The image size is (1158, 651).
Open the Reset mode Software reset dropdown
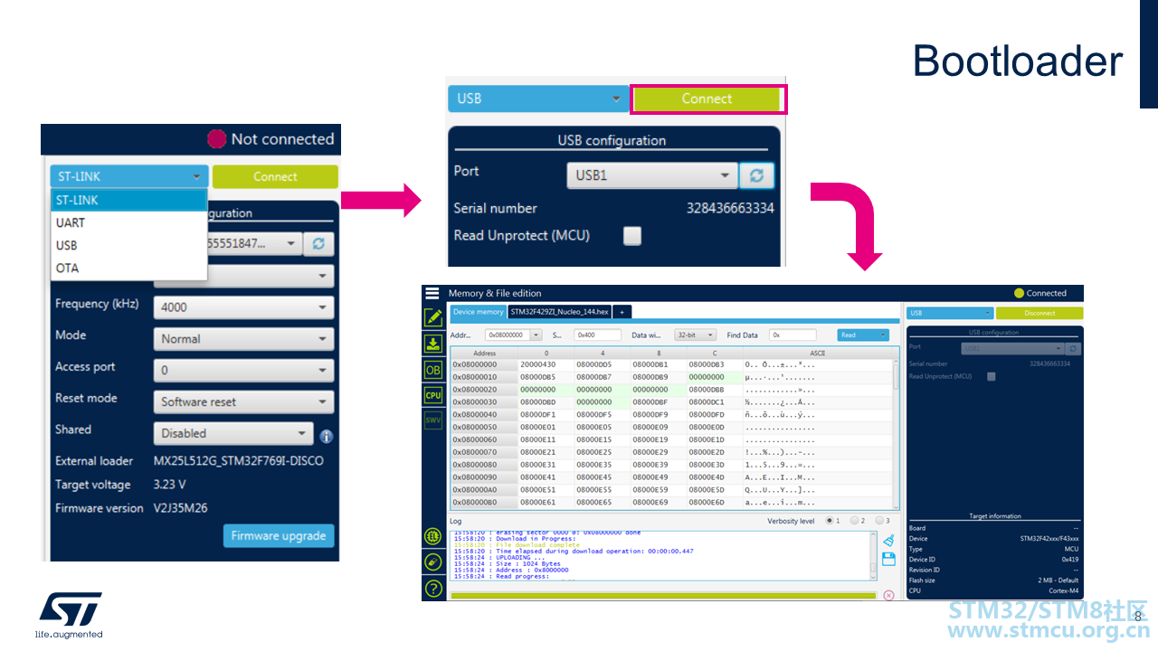243,401
